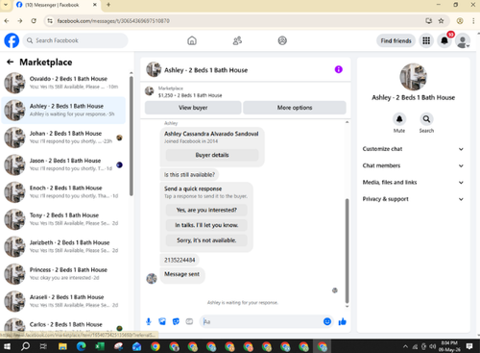Send 'Sorry, it's not available.' response
Viewport: 480px width, 353px height.
point(206,240)
